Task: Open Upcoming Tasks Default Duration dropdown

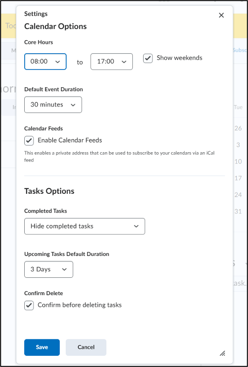Action: tap(48, 269)
